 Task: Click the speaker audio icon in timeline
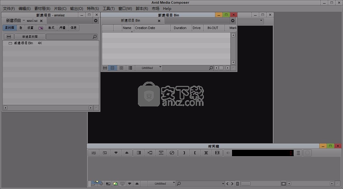[228, 153]
